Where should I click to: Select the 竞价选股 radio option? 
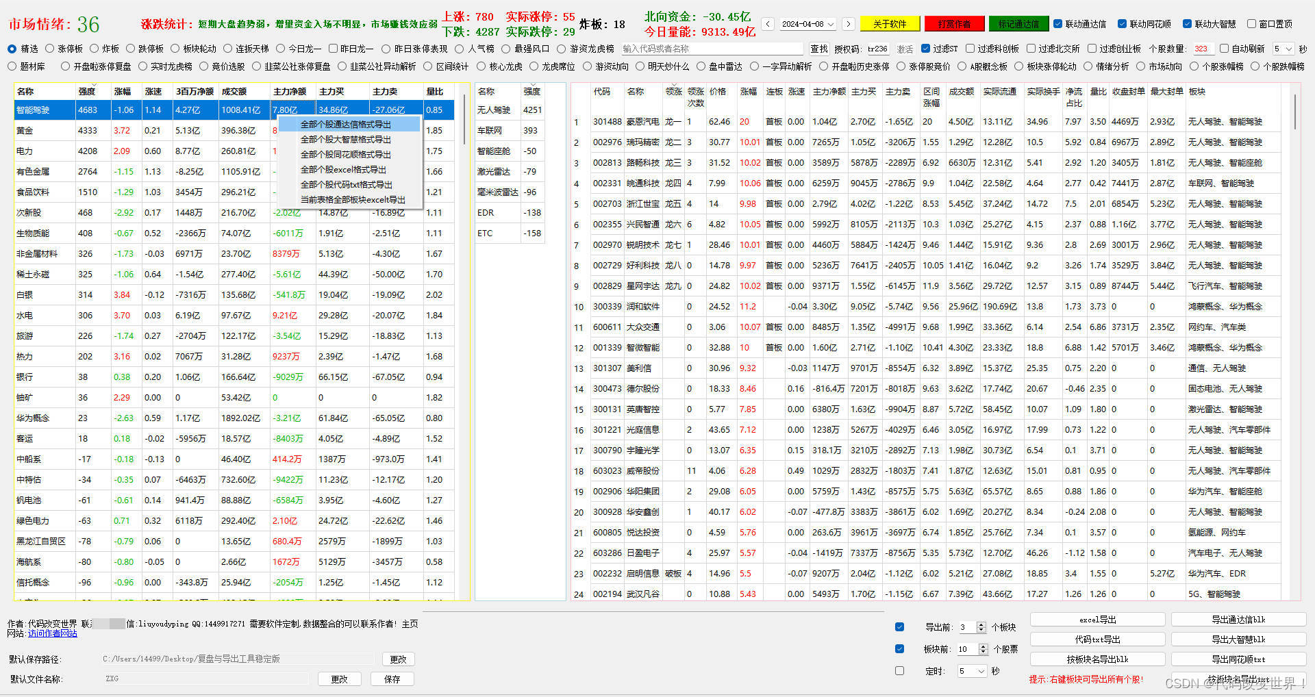tap(203, 66)
